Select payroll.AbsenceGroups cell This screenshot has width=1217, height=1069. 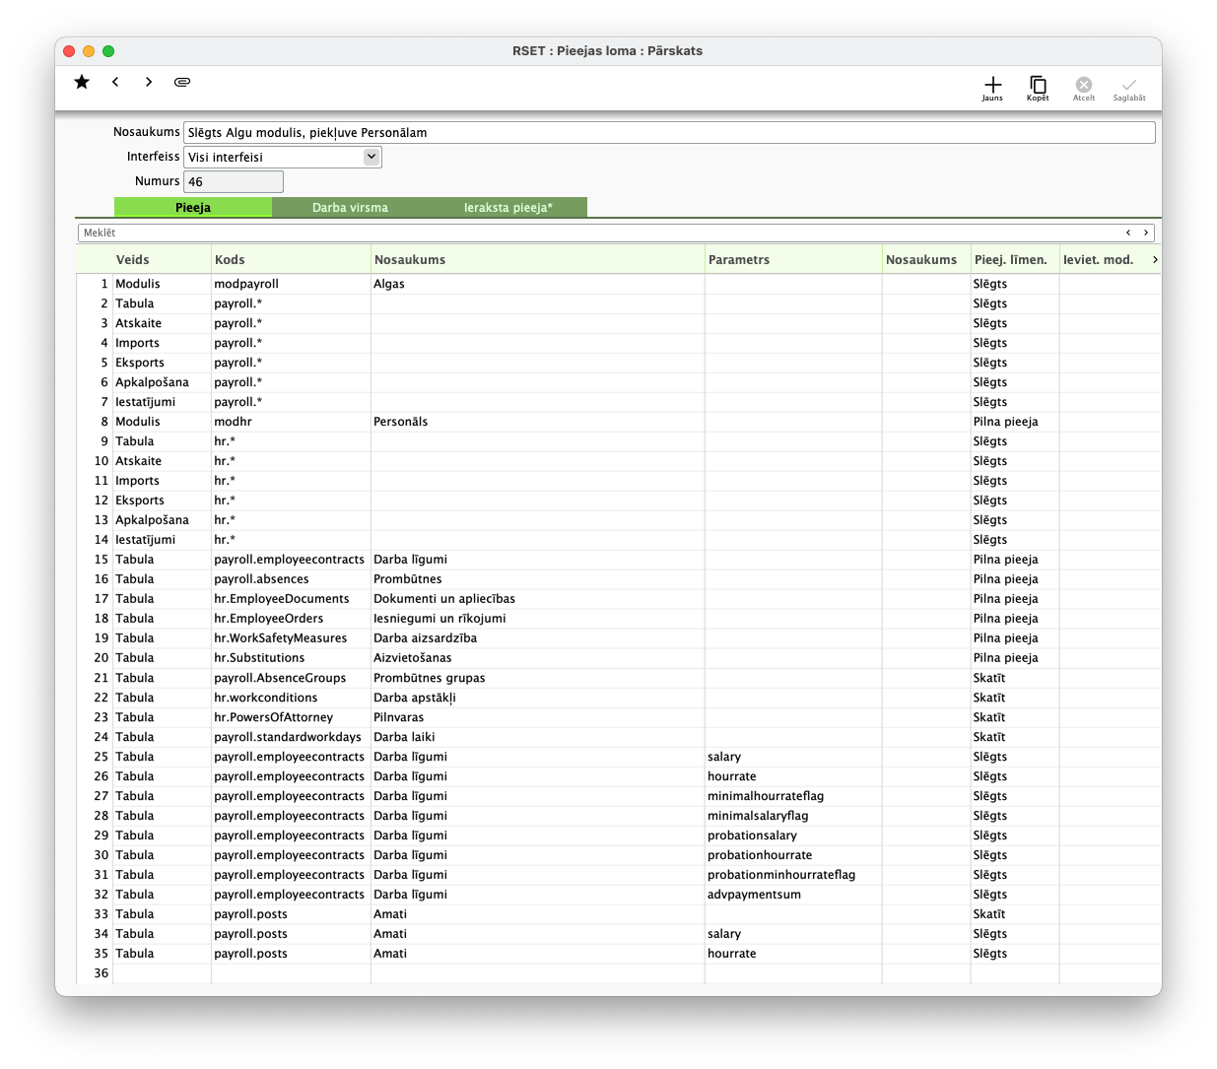pyautogui.click(x=291, y=678)
